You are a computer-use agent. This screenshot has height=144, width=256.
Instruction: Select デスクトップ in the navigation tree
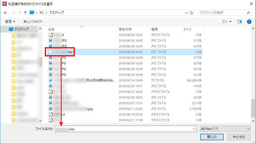(x=19, y=29)
